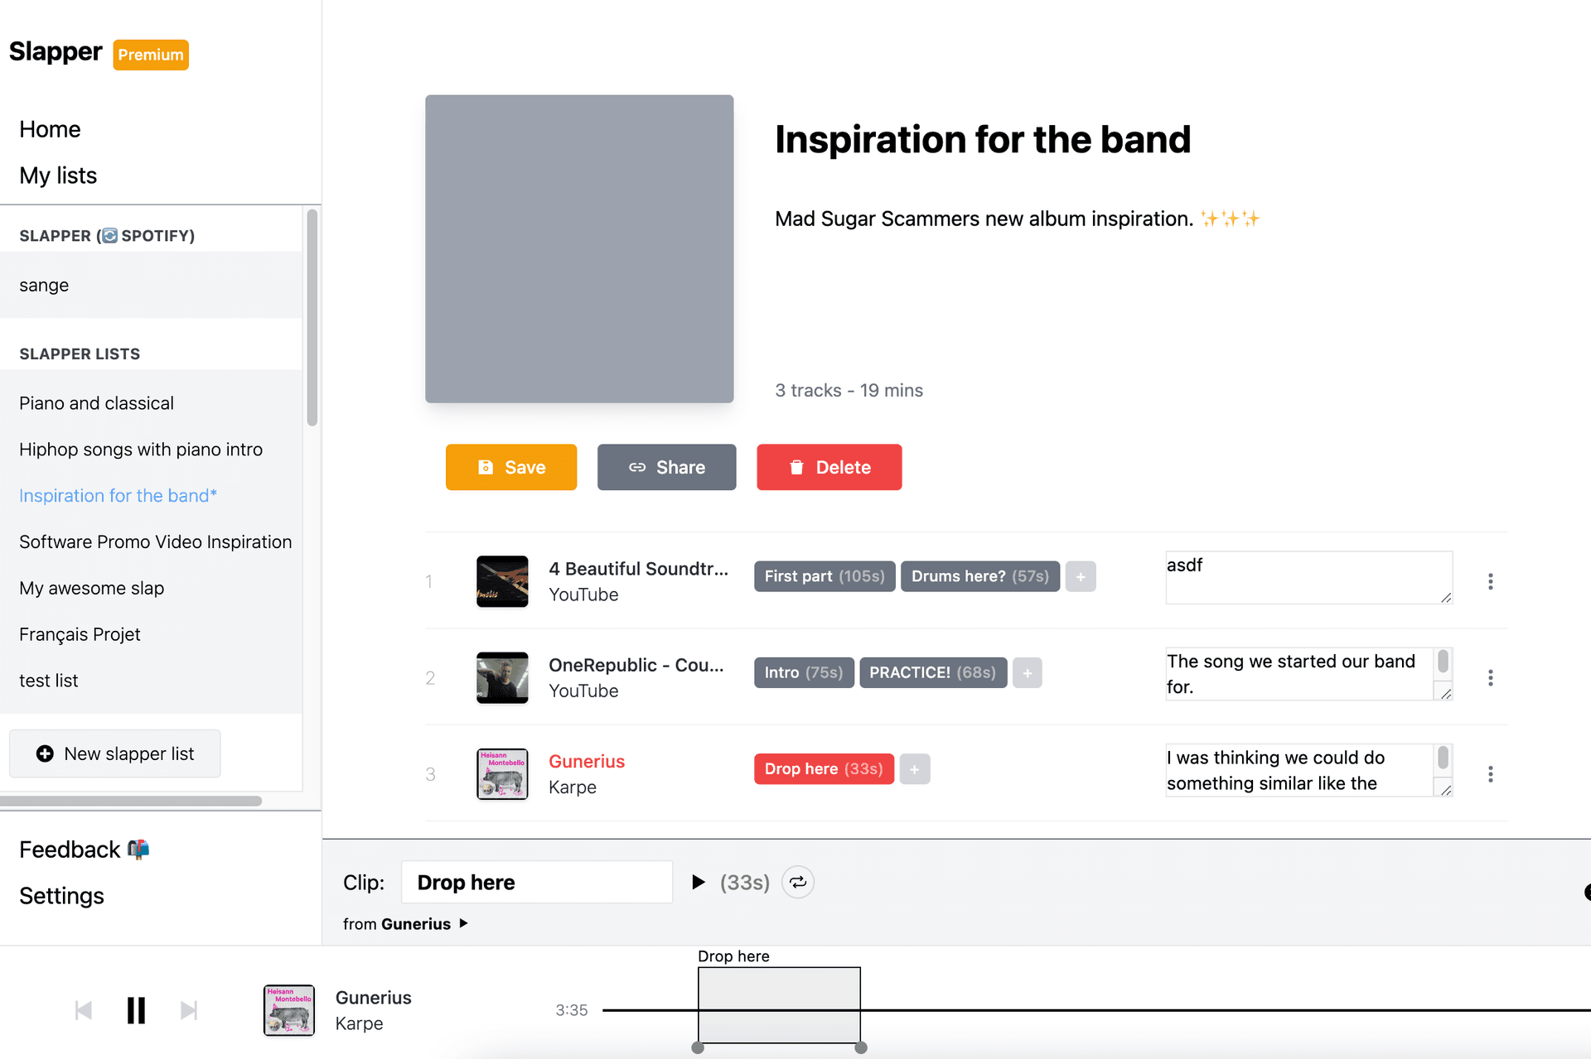Expand the from Gunerius arrow
This screenshot has width=1591, height=1059.
[464, 923]
